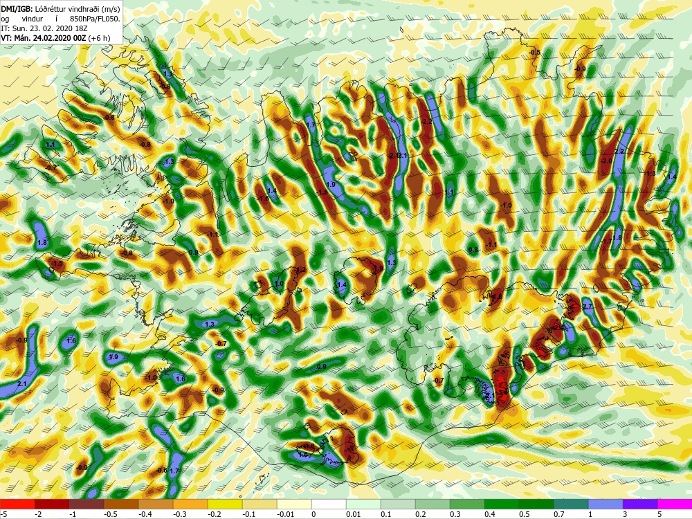Pick the maroon swatch between -1 and -0.5

click(86, 504)
